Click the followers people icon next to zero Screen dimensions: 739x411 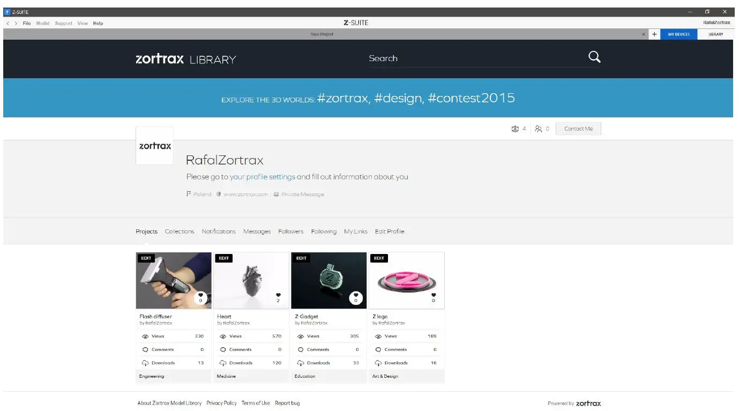pyautogui.click(x=537, y=129)
